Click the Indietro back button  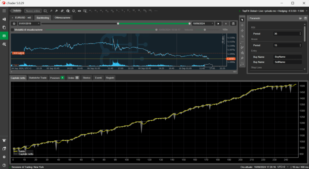coord(16,11)
